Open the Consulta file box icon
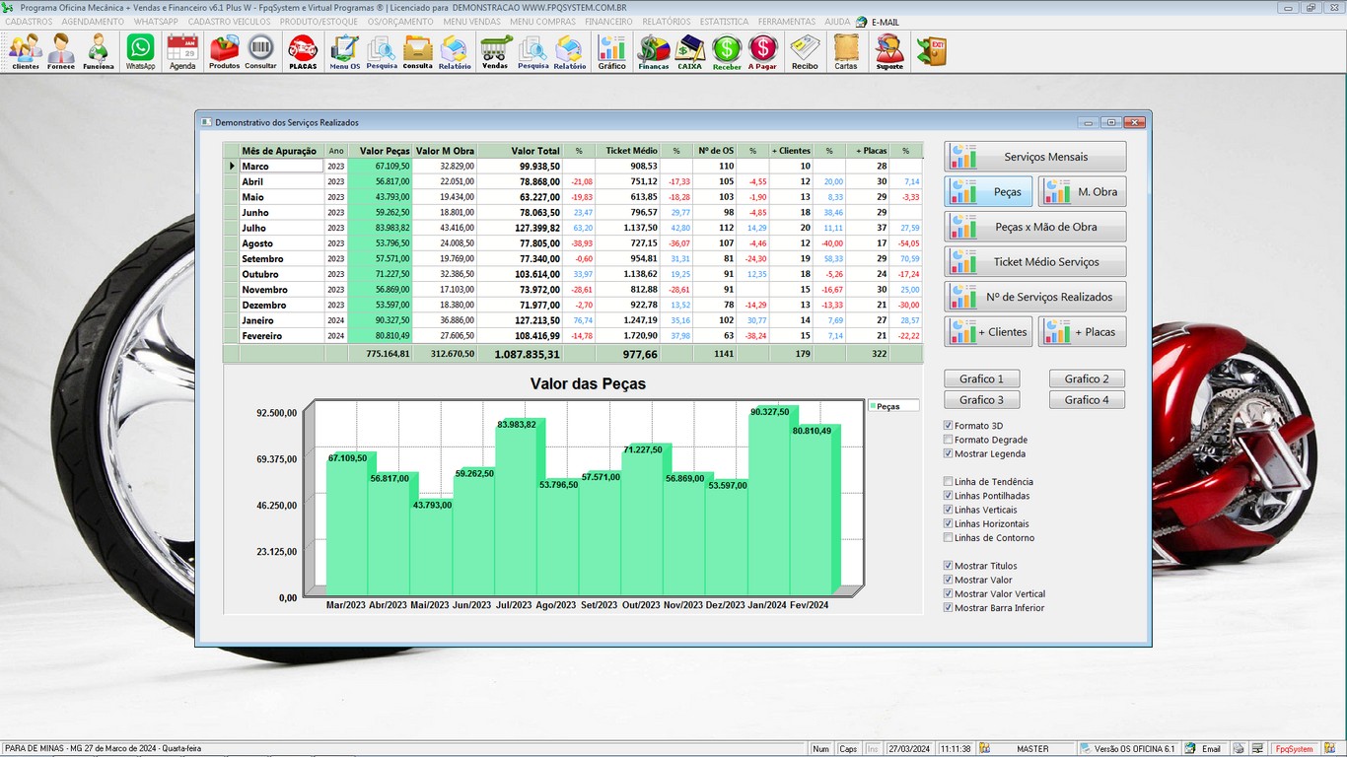1347x757 pixels. (418, 51)
